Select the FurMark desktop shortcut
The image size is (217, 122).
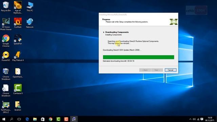18,23
